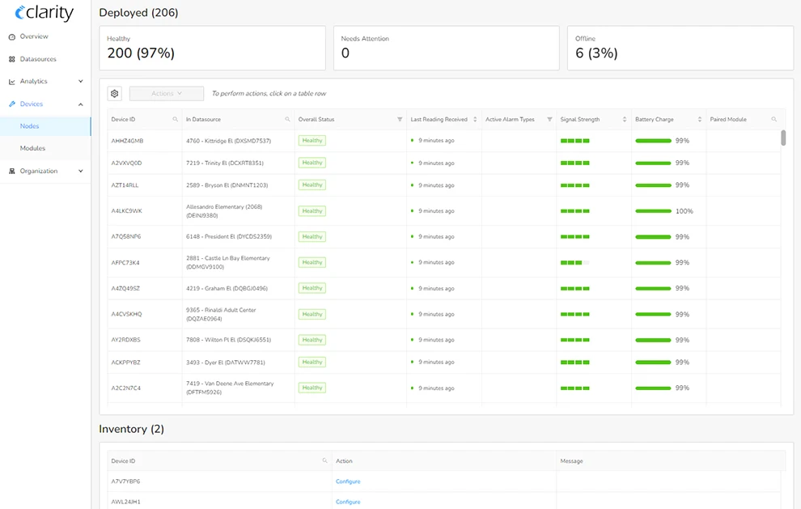Click battery charge bar for A4LKC9WK
The image size is (801, 509).
tap(653, 211)
